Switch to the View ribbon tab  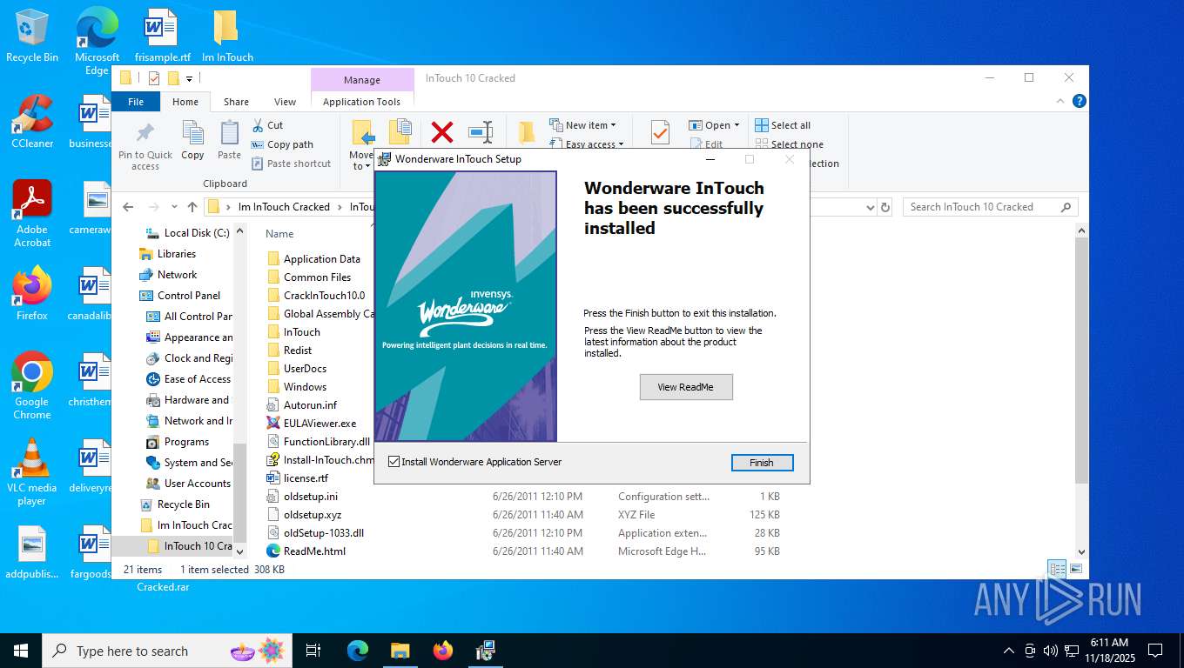pyautogui.click(x=286, y=102)
